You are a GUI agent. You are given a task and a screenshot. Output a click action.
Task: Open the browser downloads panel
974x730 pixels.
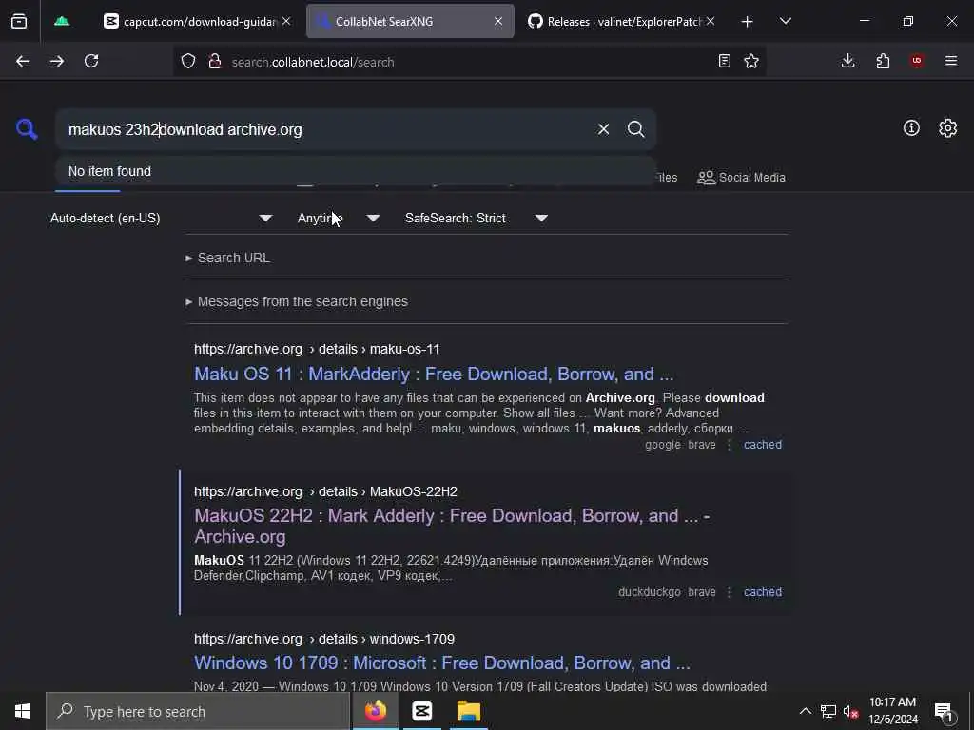tap(847, 61)
